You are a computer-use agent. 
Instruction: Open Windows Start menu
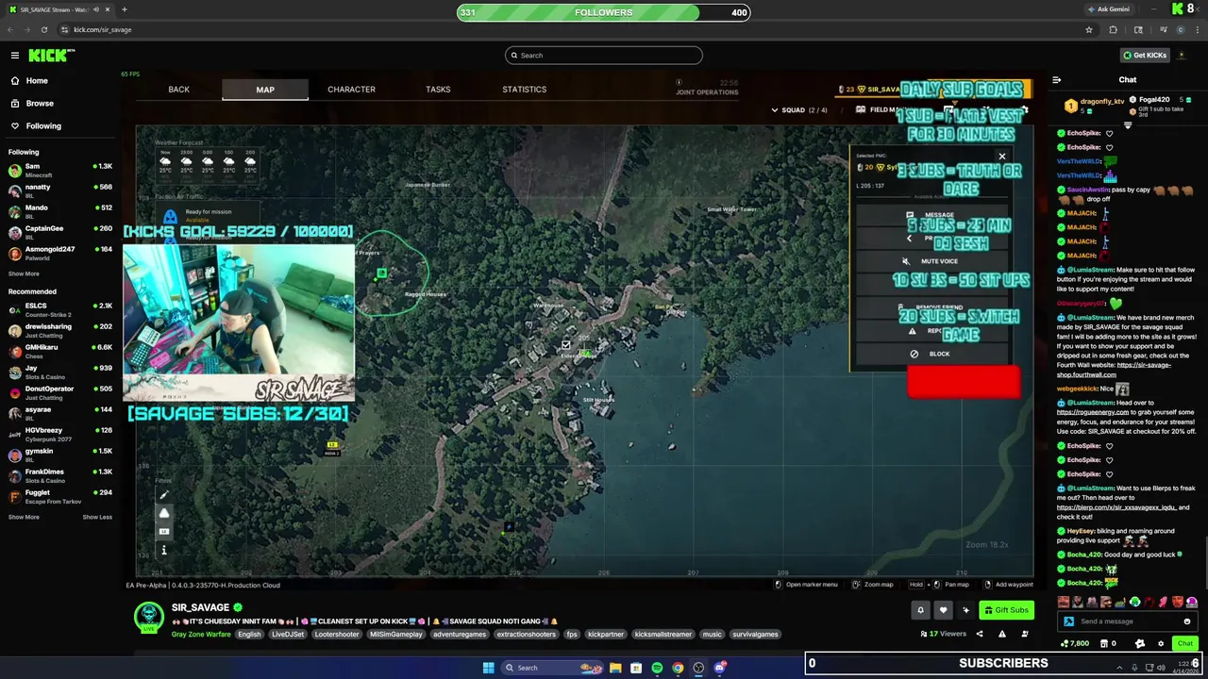[488, 669]
